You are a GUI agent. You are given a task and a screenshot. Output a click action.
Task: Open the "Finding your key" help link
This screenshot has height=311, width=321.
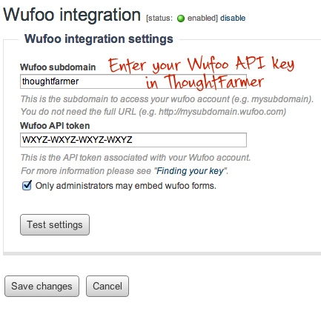(191, 171)
